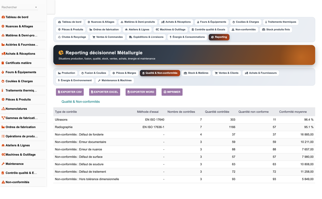Click the Fours & Équipements flame icon in sidebar
The width and height of the screenshot is (322, 199).
pos(3,72)
